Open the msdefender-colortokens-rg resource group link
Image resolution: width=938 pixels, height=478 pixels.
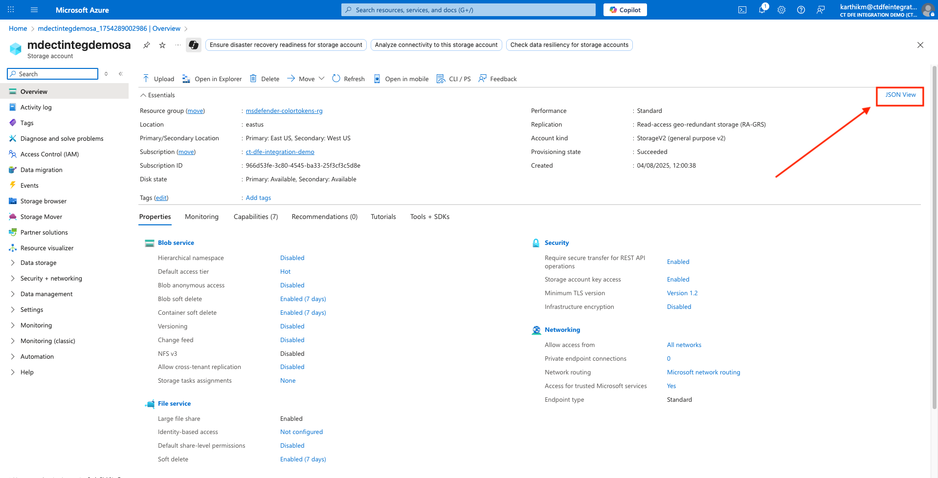click(284, 110)
